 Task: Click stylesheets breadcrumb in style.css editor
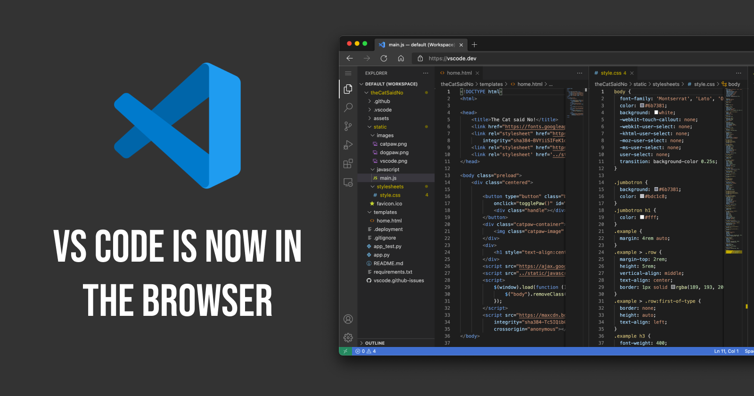(x=666, y=84)
